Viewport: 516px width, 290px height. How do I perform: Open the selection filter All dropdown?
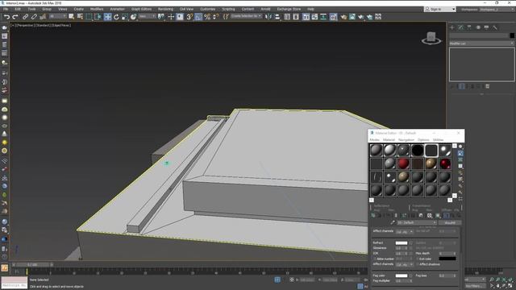tap(57, 16)
